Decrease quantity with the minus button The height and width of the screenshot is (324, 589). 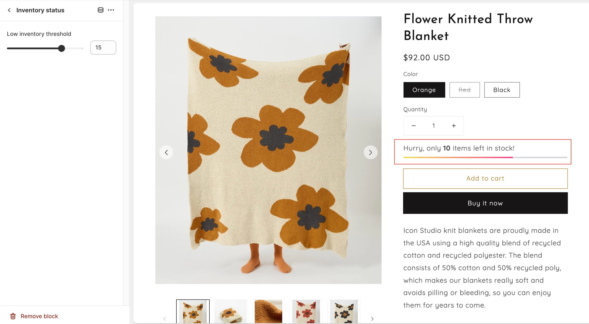click(x=414, y=126)
